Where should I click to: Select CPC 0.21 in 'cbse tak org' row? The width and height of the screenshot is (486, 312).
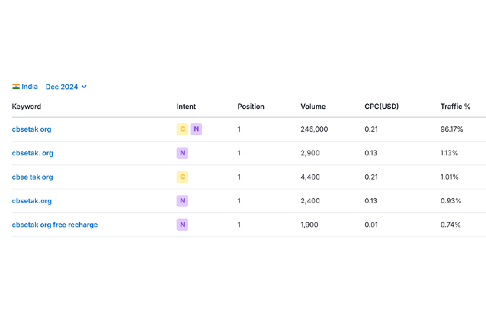point(371,177)
